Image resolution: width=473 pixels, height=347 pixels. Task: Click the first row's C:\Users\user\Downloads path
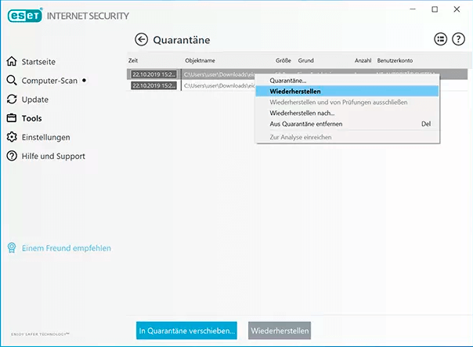pyautogui.click(x=219, y=74)
